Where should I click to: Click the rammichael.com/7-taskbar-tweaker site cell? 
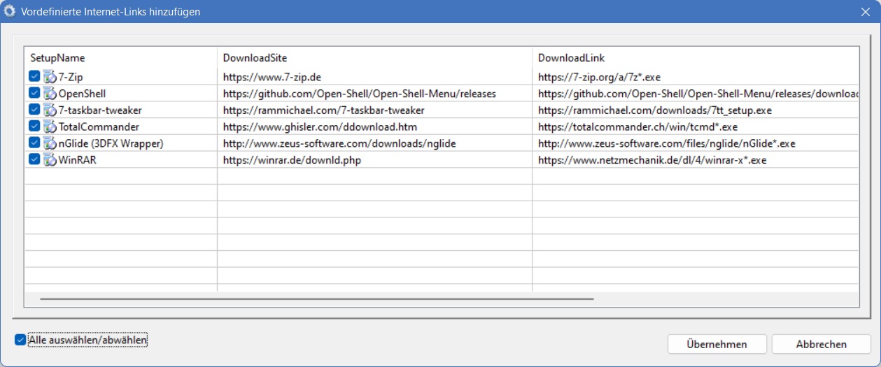(x=375, y=110)
